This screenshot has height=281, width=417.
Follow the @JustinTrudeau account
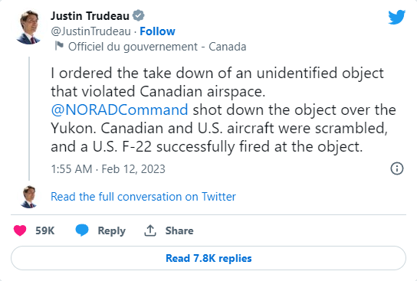pos(157,31)
